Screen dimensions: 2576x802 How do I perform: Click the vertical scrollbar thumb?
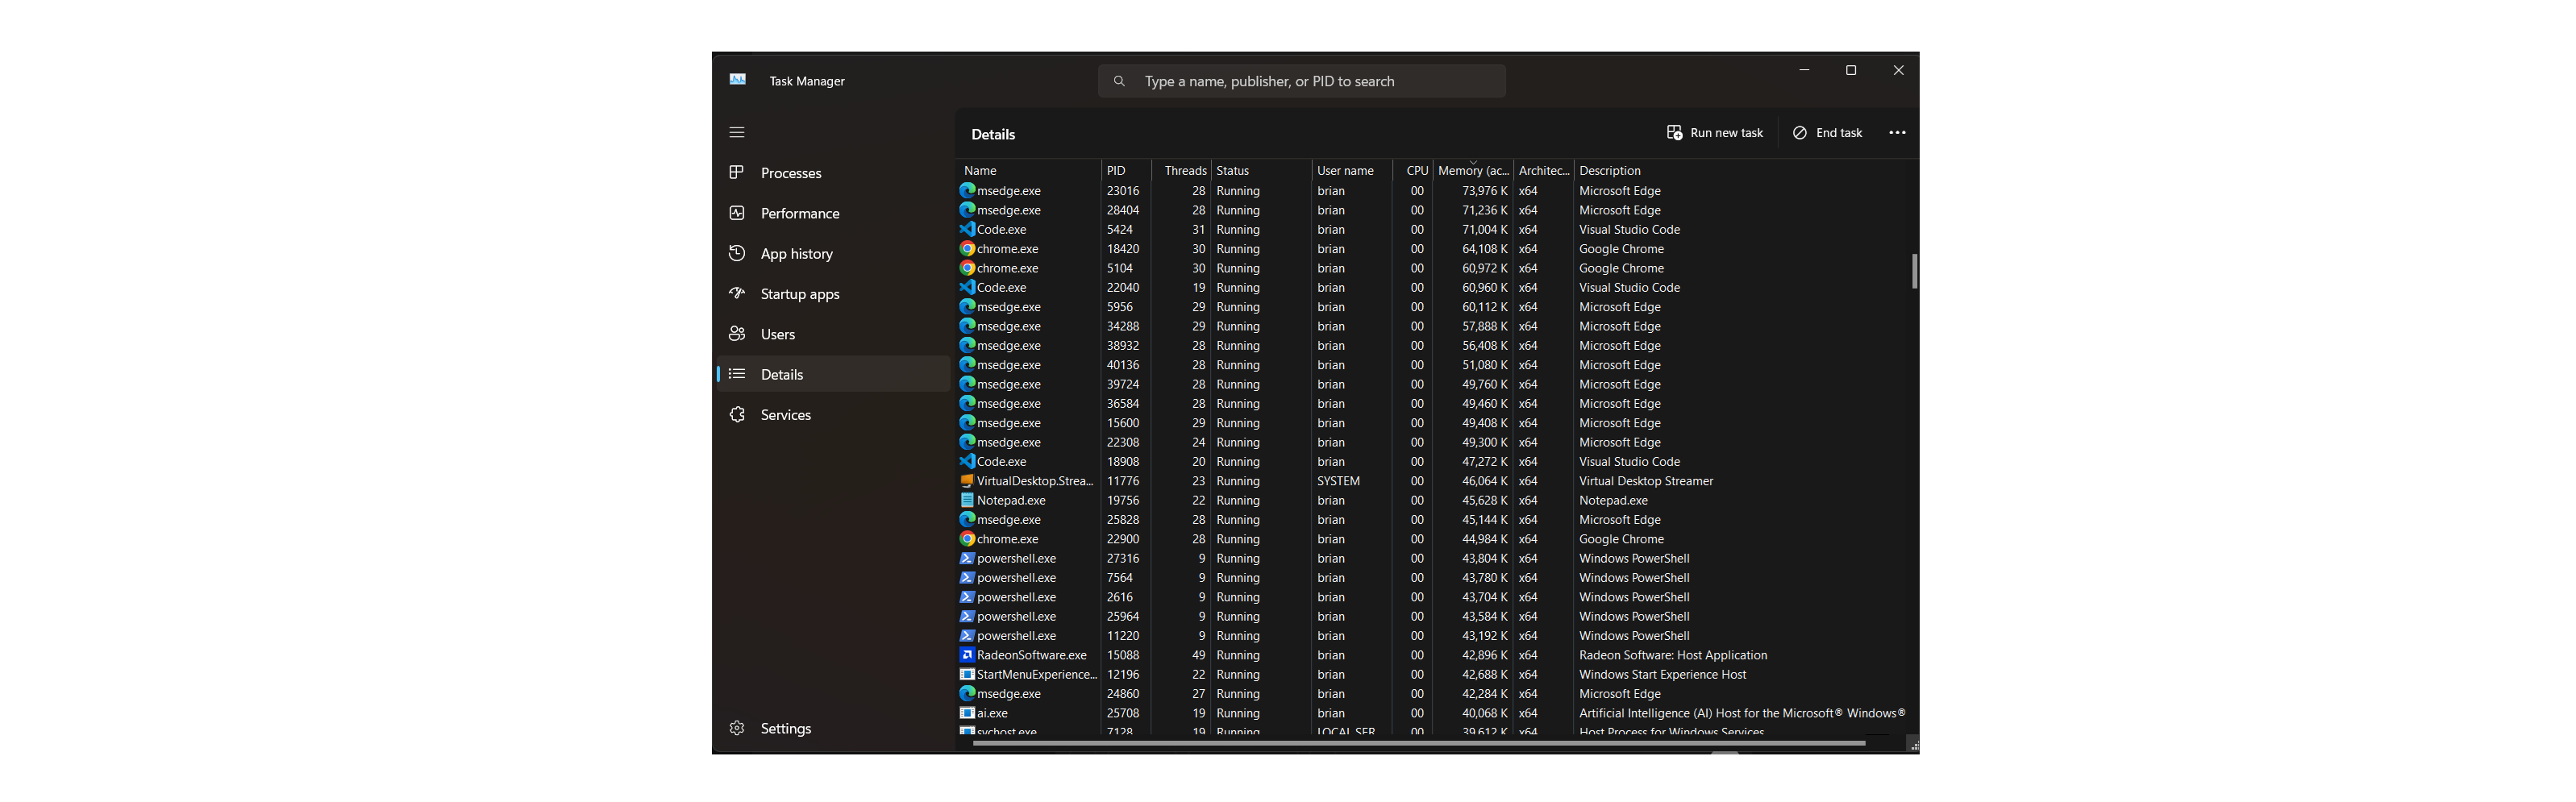coord(1913,271)
